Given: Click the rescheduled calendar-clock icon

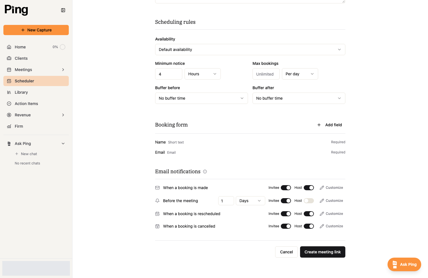Looking at the screenshot, I should 157,214.
